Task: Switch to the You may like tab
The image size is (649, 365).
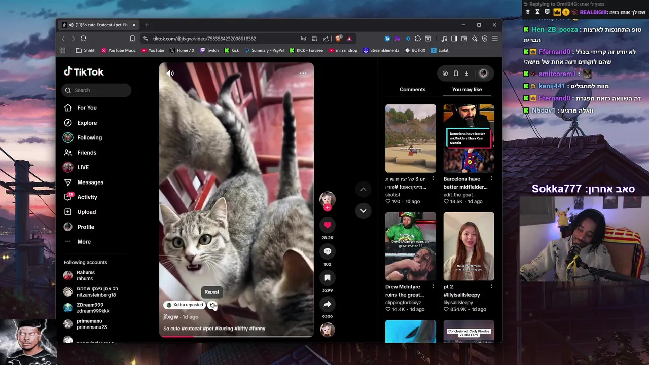Action: 467,90
